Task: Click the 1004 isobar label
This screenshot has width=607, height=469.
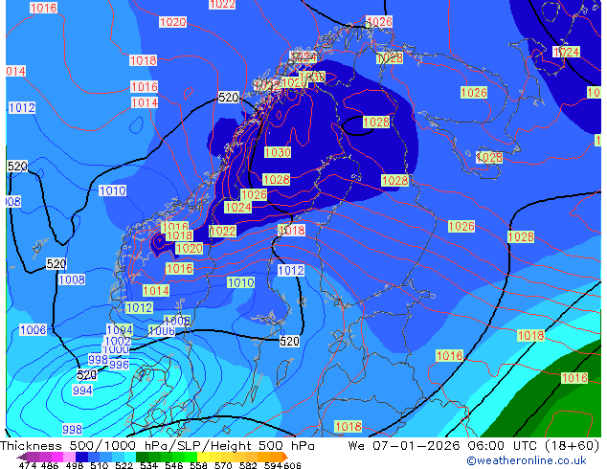Action: 120,329
